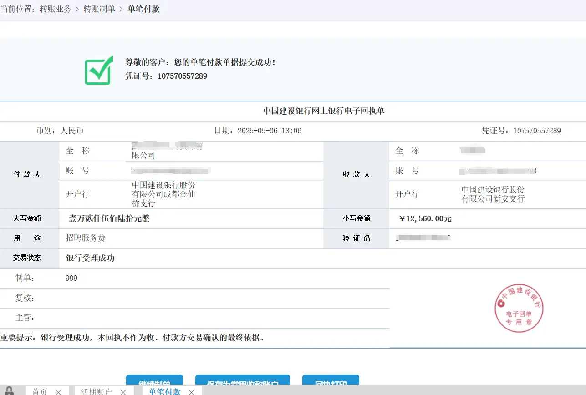586x395 pixels.
Task: Click the amount in words 壹万贰仟伍佰陆拾元整
Action: coord(109,218)
